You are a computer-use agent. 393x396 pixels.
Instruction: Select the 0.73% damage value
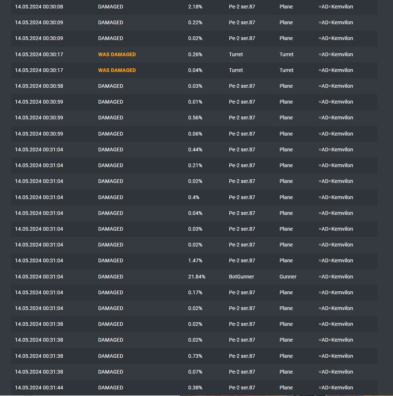[x=195, y=356]
